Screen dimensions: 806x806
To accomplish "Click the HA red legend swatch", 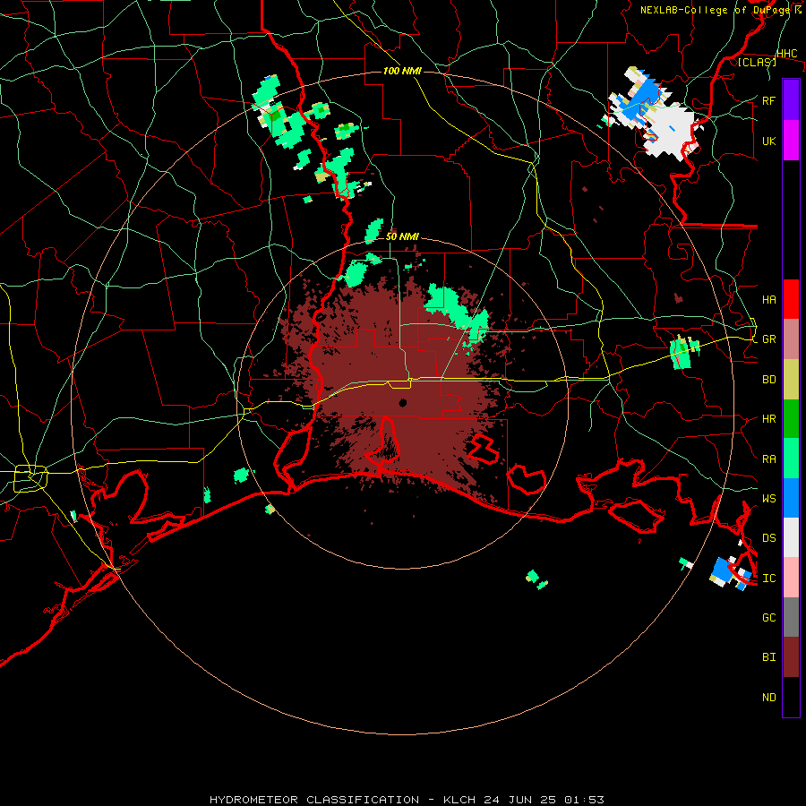I will pyautogui.click(x=791, y=299).
